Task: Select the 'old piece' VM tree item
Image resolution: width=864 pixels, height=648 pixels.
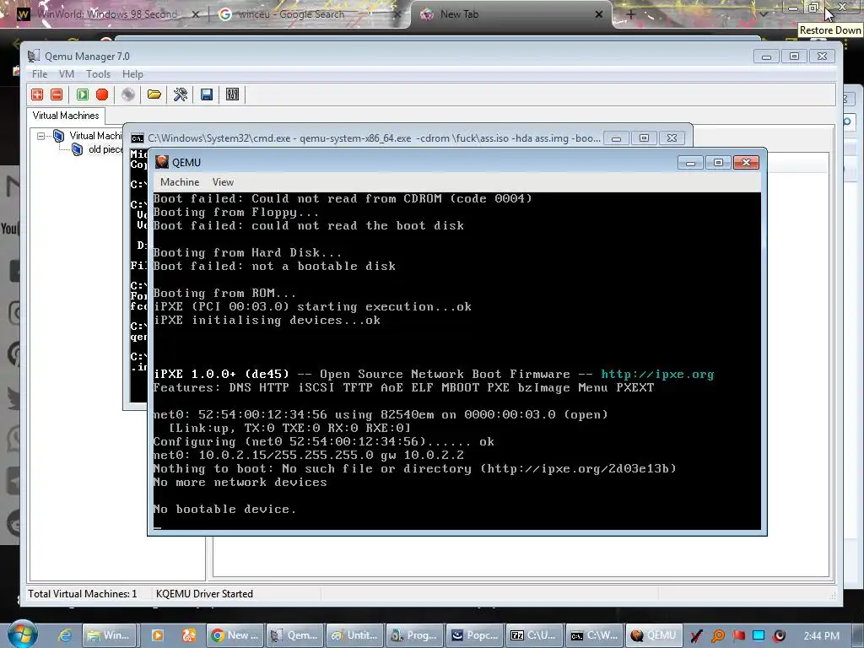Action: click(105, 149)
